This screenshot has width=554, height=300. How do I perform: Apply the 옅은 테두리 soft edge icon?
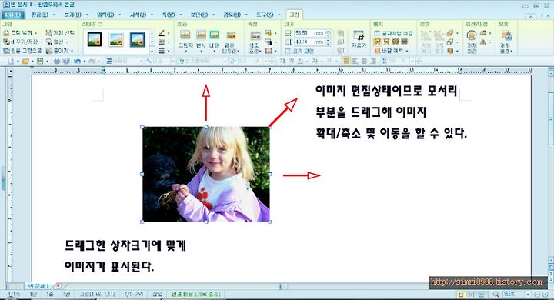231,35
